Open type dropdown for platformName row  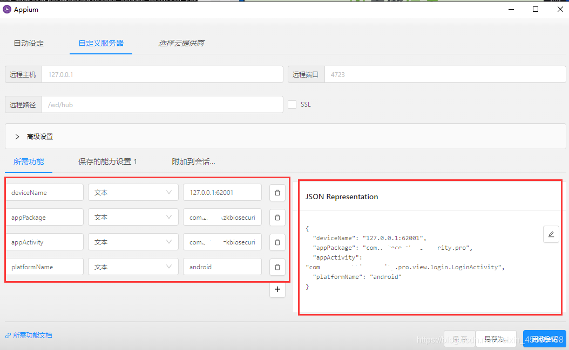click(x=133, y=267)
